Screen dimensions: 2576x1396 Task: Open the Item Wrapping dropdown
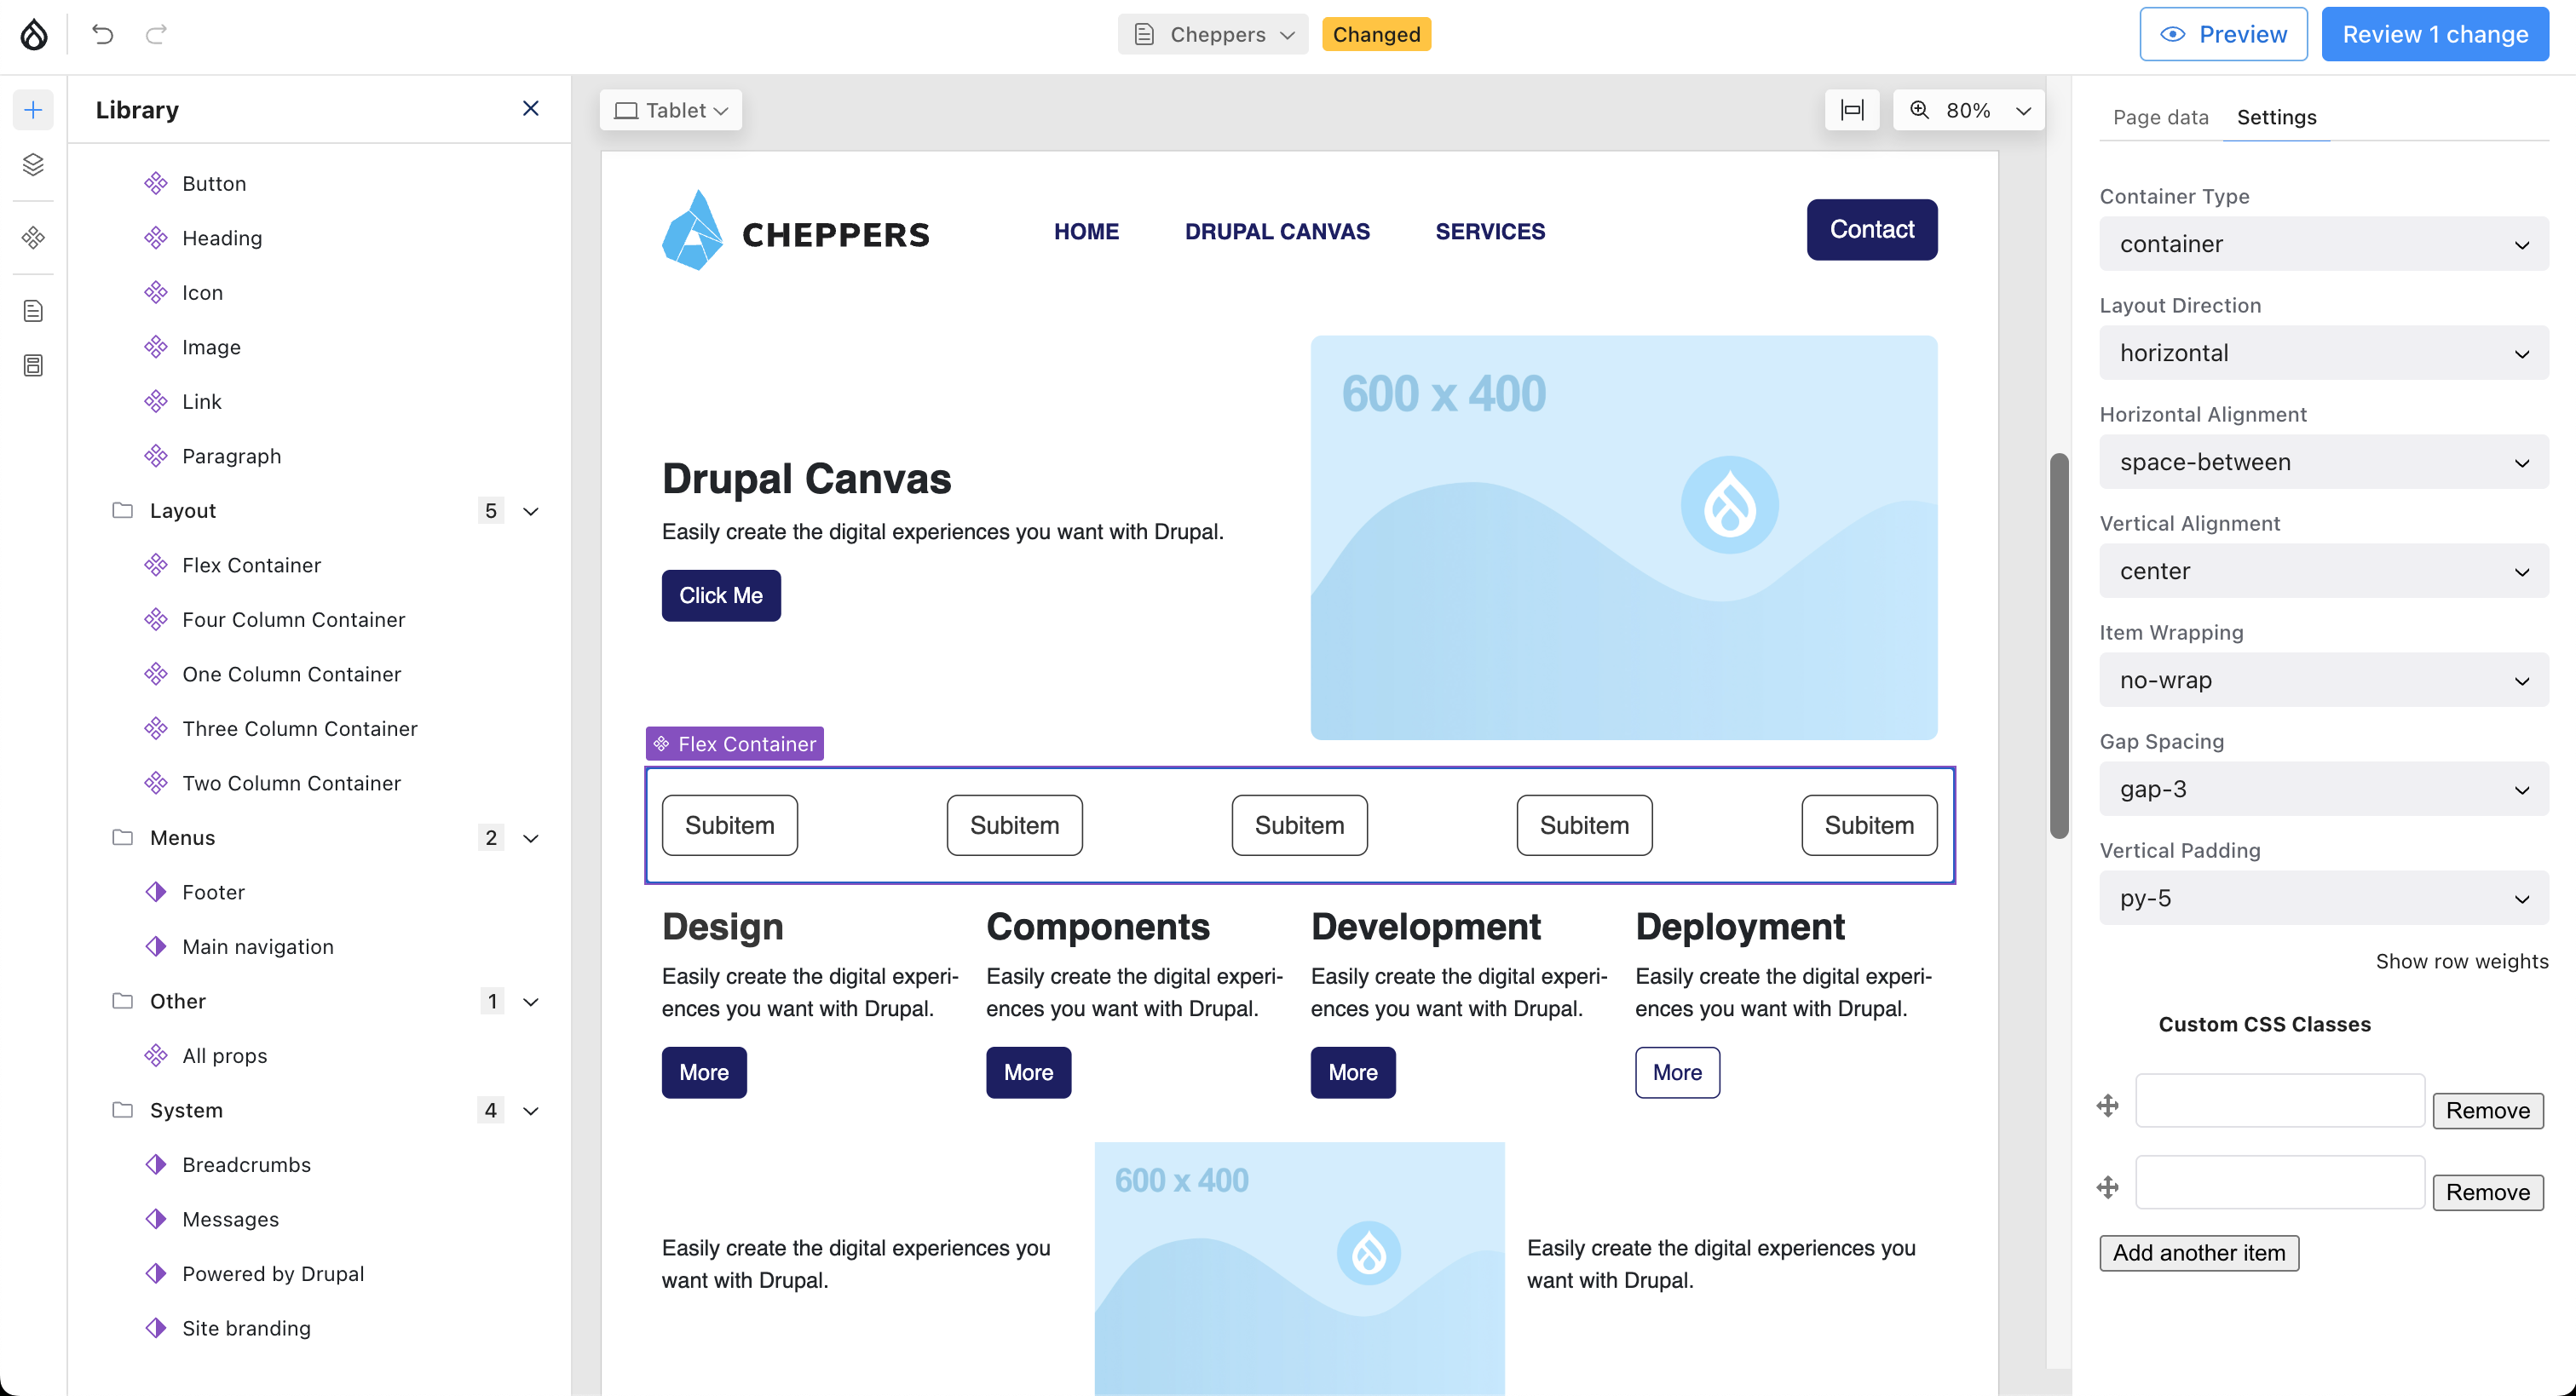click(2323, 680)
